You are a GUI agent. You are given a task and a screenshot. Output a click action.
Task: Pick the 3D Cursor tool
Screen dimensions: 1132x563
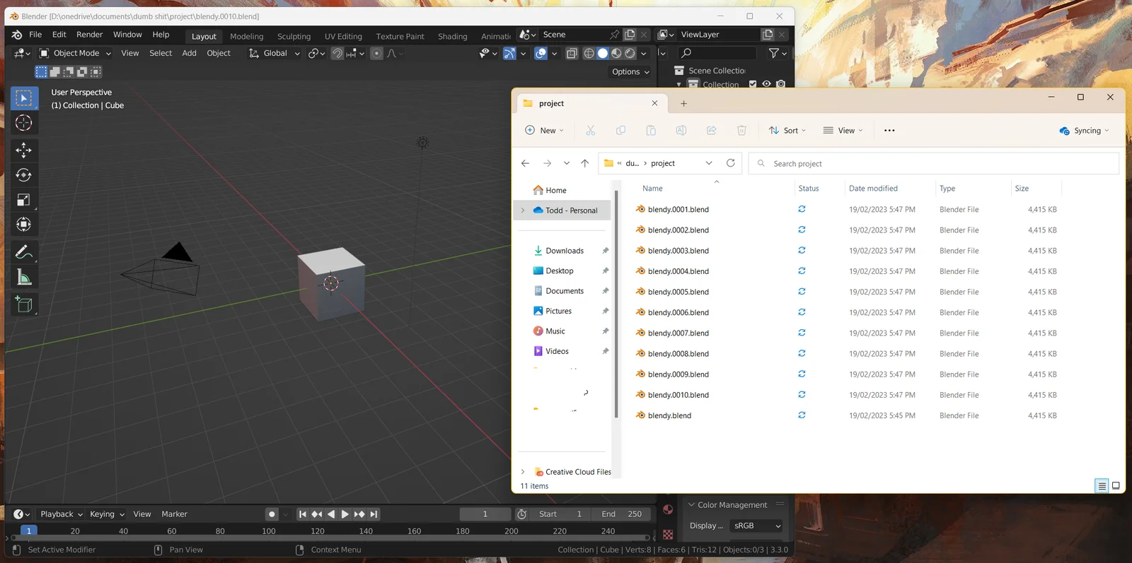coord(23,123)
